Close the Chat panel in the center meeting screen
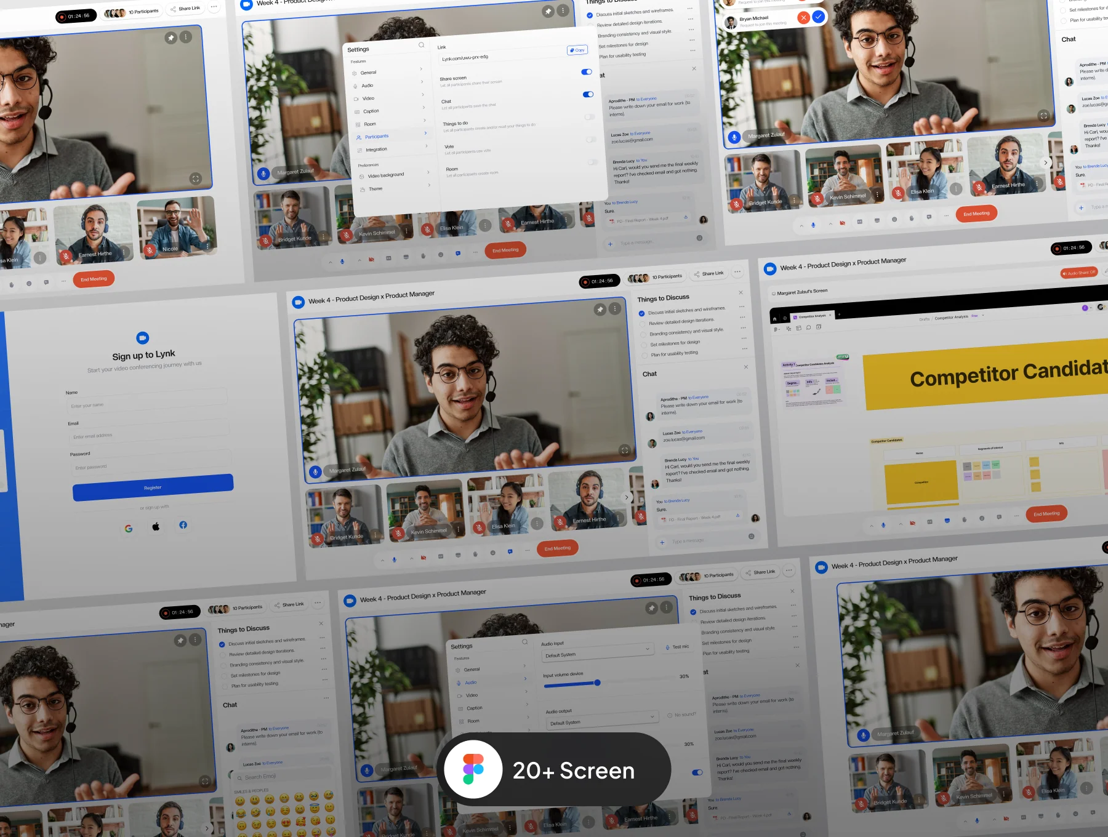Screen dimensions: 1108x837 [x=746, y=367]
